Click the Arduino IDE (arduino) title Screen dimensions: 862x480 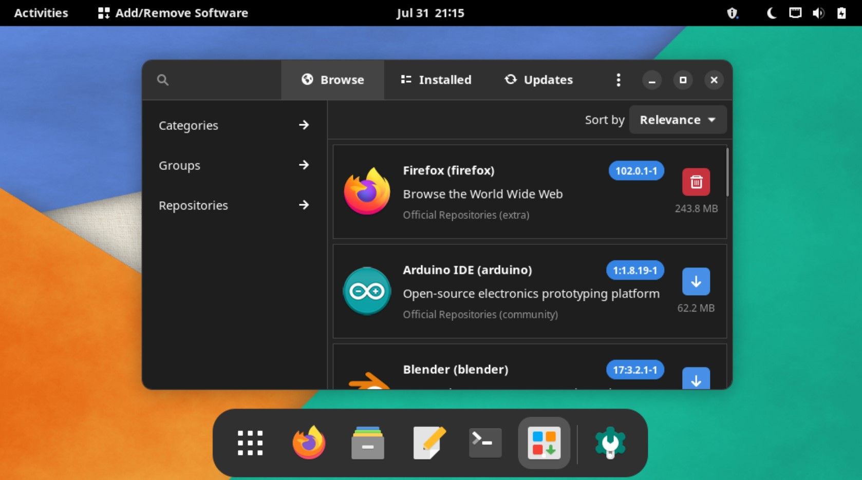[467, 270]
